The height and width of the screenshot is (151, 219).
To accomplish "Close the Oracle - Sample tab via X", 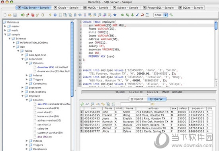I will click(x=55, y=8).
